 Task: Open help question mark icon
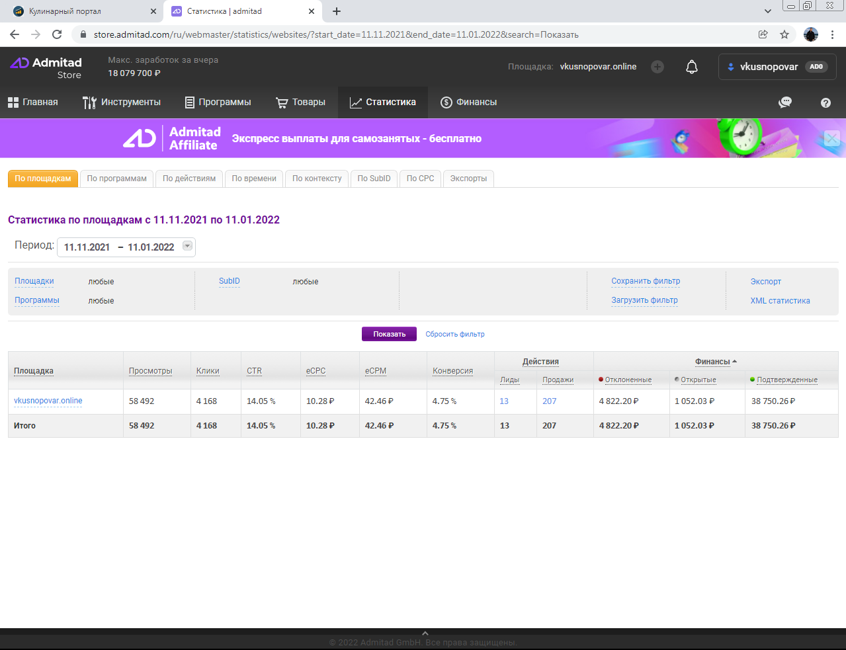[x=825, y=102]
